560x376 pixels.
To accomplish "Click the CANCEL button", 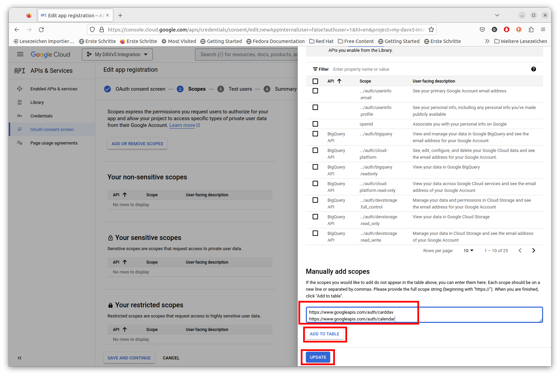I will [171, 358].
